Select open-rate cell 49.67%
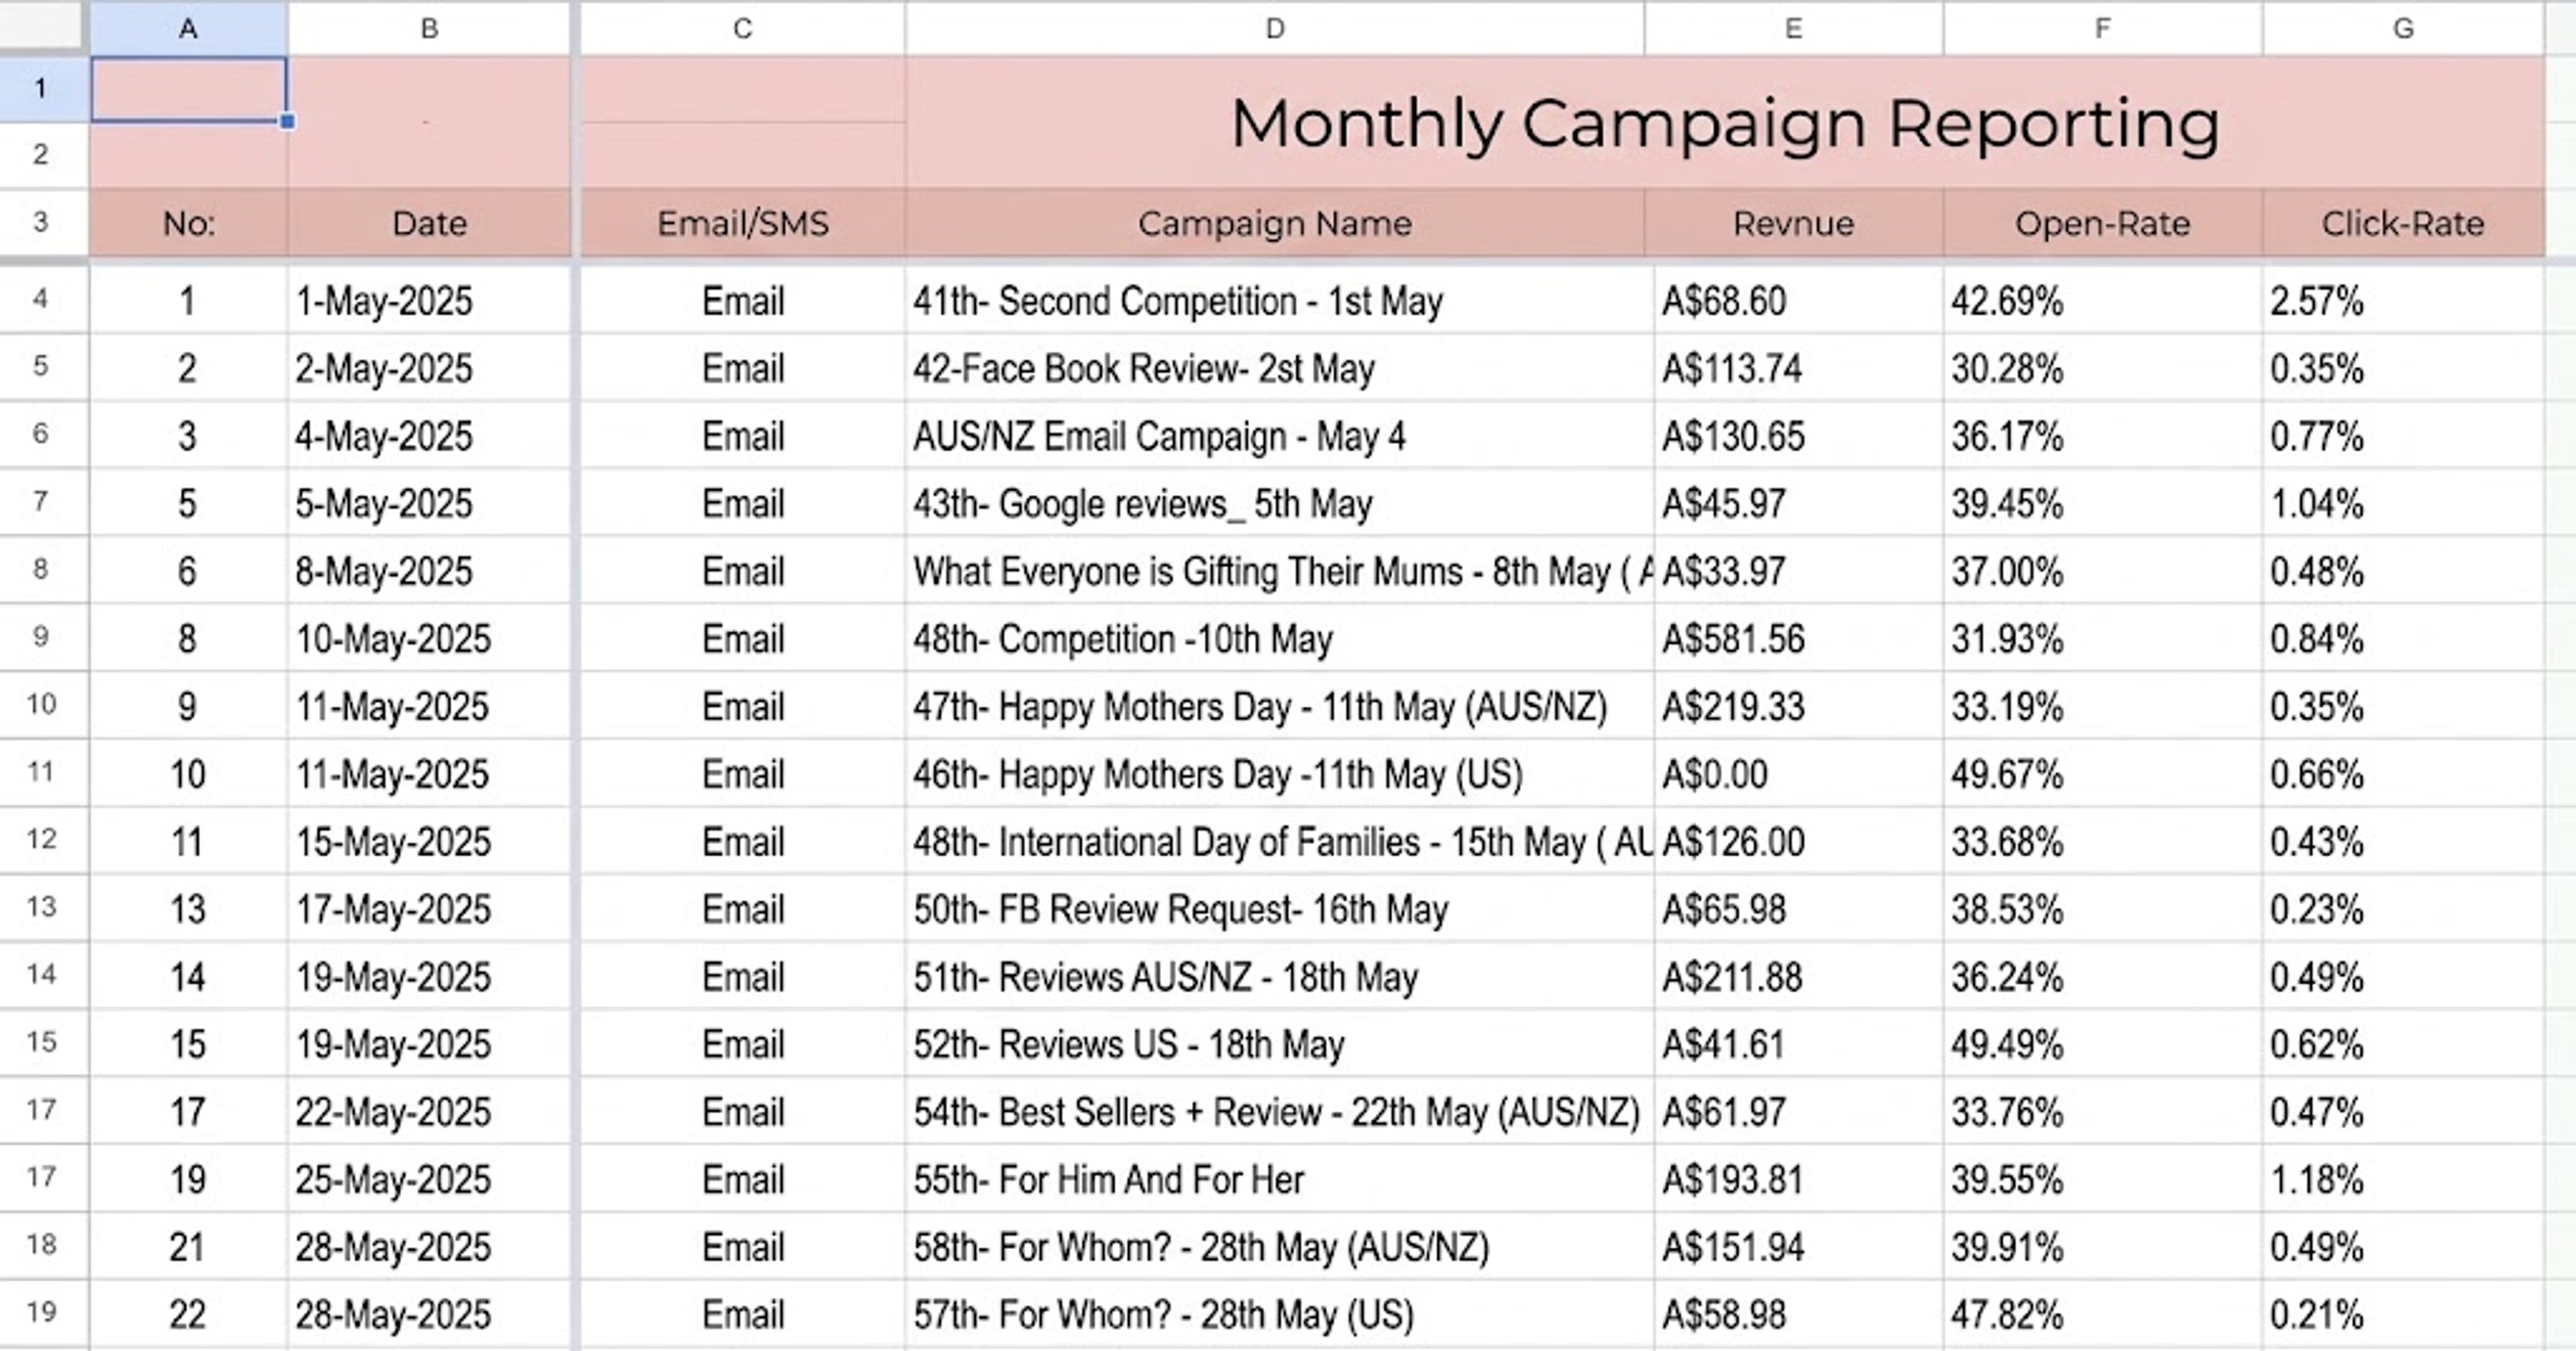Screen dimensions: 2576x1351 tap(2102, 774)
